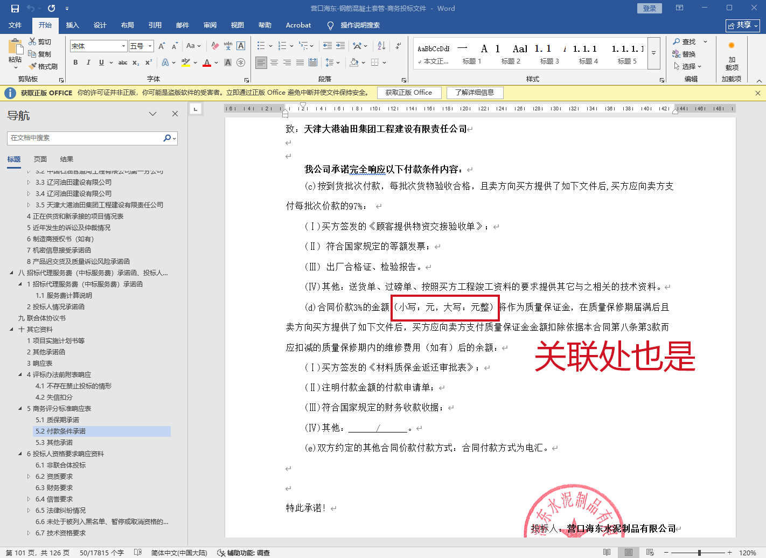The image size is (766, 558).
Task: Toggle italic formatting
Action: pos(88,62)
